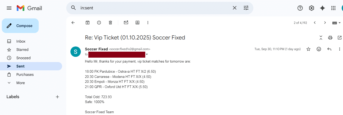Delete the email with trash icon
Image resolution: width=343 pixels, height=115 pixels.
click(110, 23)
